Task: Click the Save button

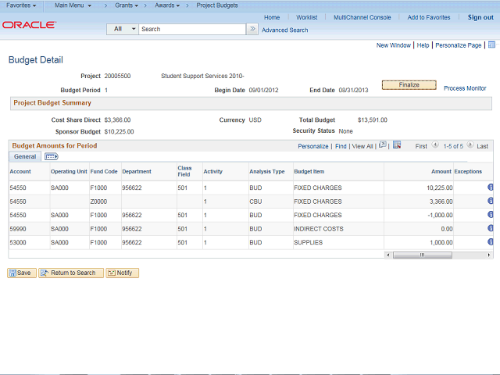Action: [x=22, y=273]
